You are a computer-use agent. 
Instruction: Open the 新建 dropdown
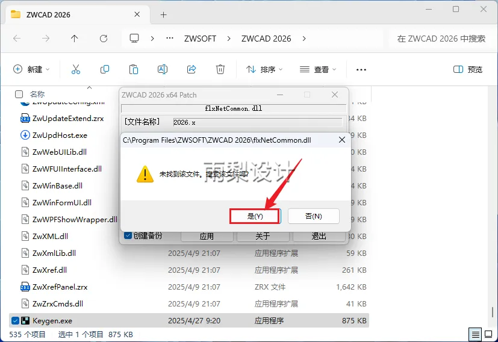(x=31, y=69)
